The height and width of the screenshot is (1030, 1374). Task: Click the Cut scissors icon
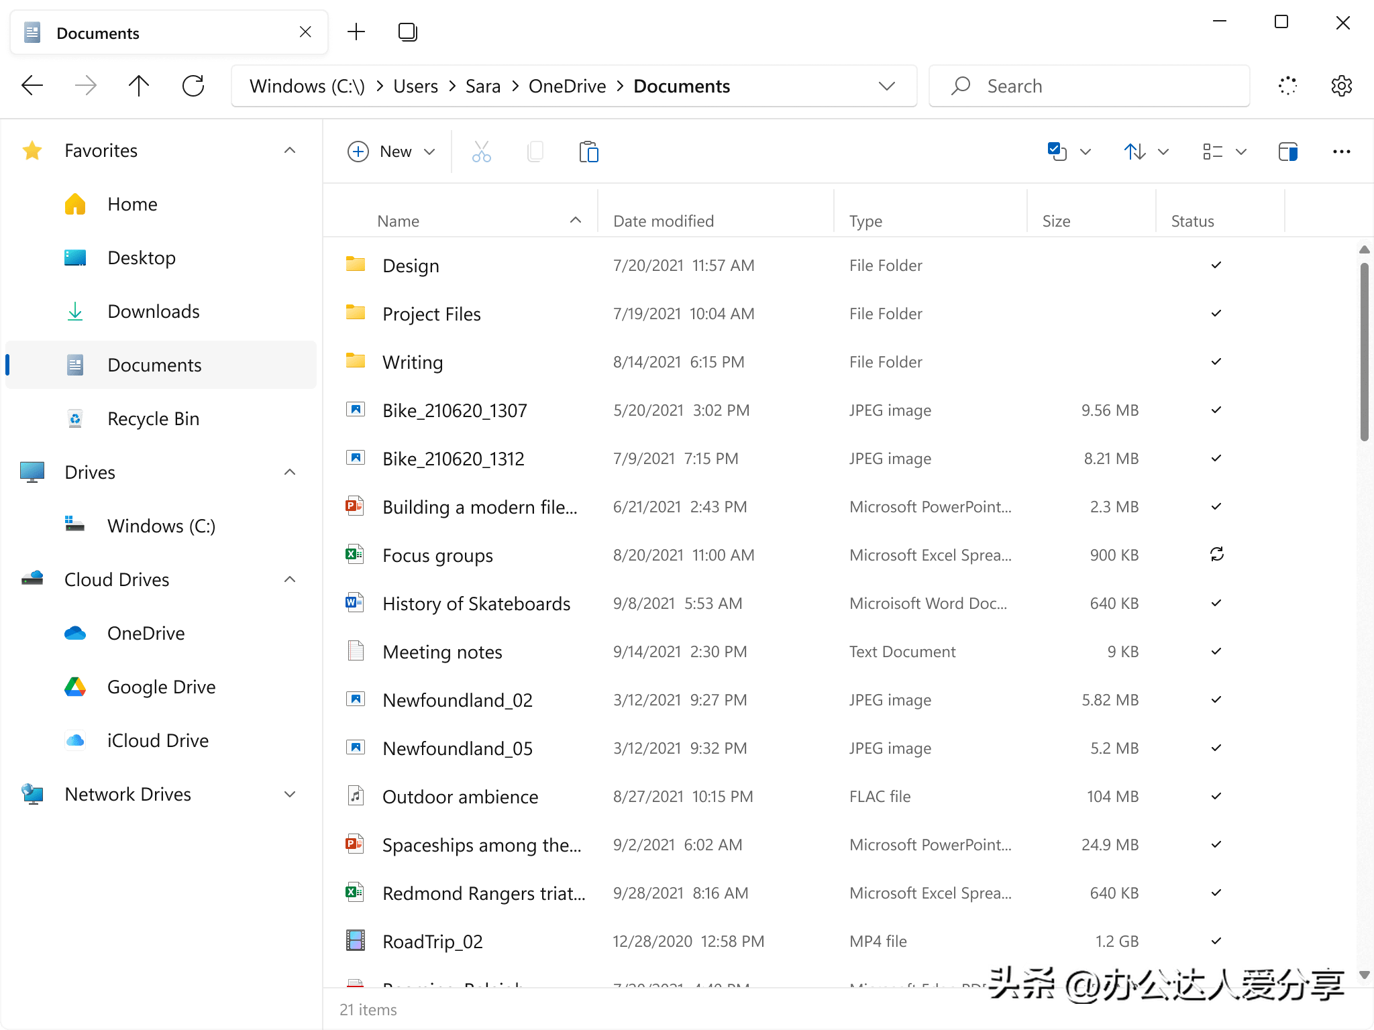pos(481,152)
